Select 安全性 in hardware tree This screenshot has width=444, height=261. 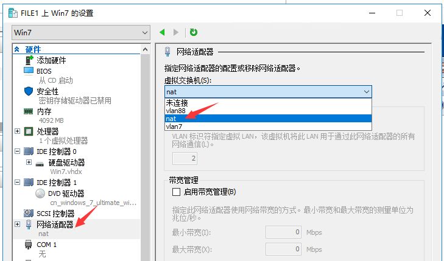click(x=48, y=91)
